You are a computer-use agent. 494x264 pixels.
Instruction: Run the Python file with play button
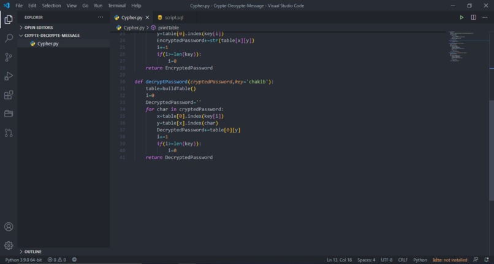(x=462, y=17)
